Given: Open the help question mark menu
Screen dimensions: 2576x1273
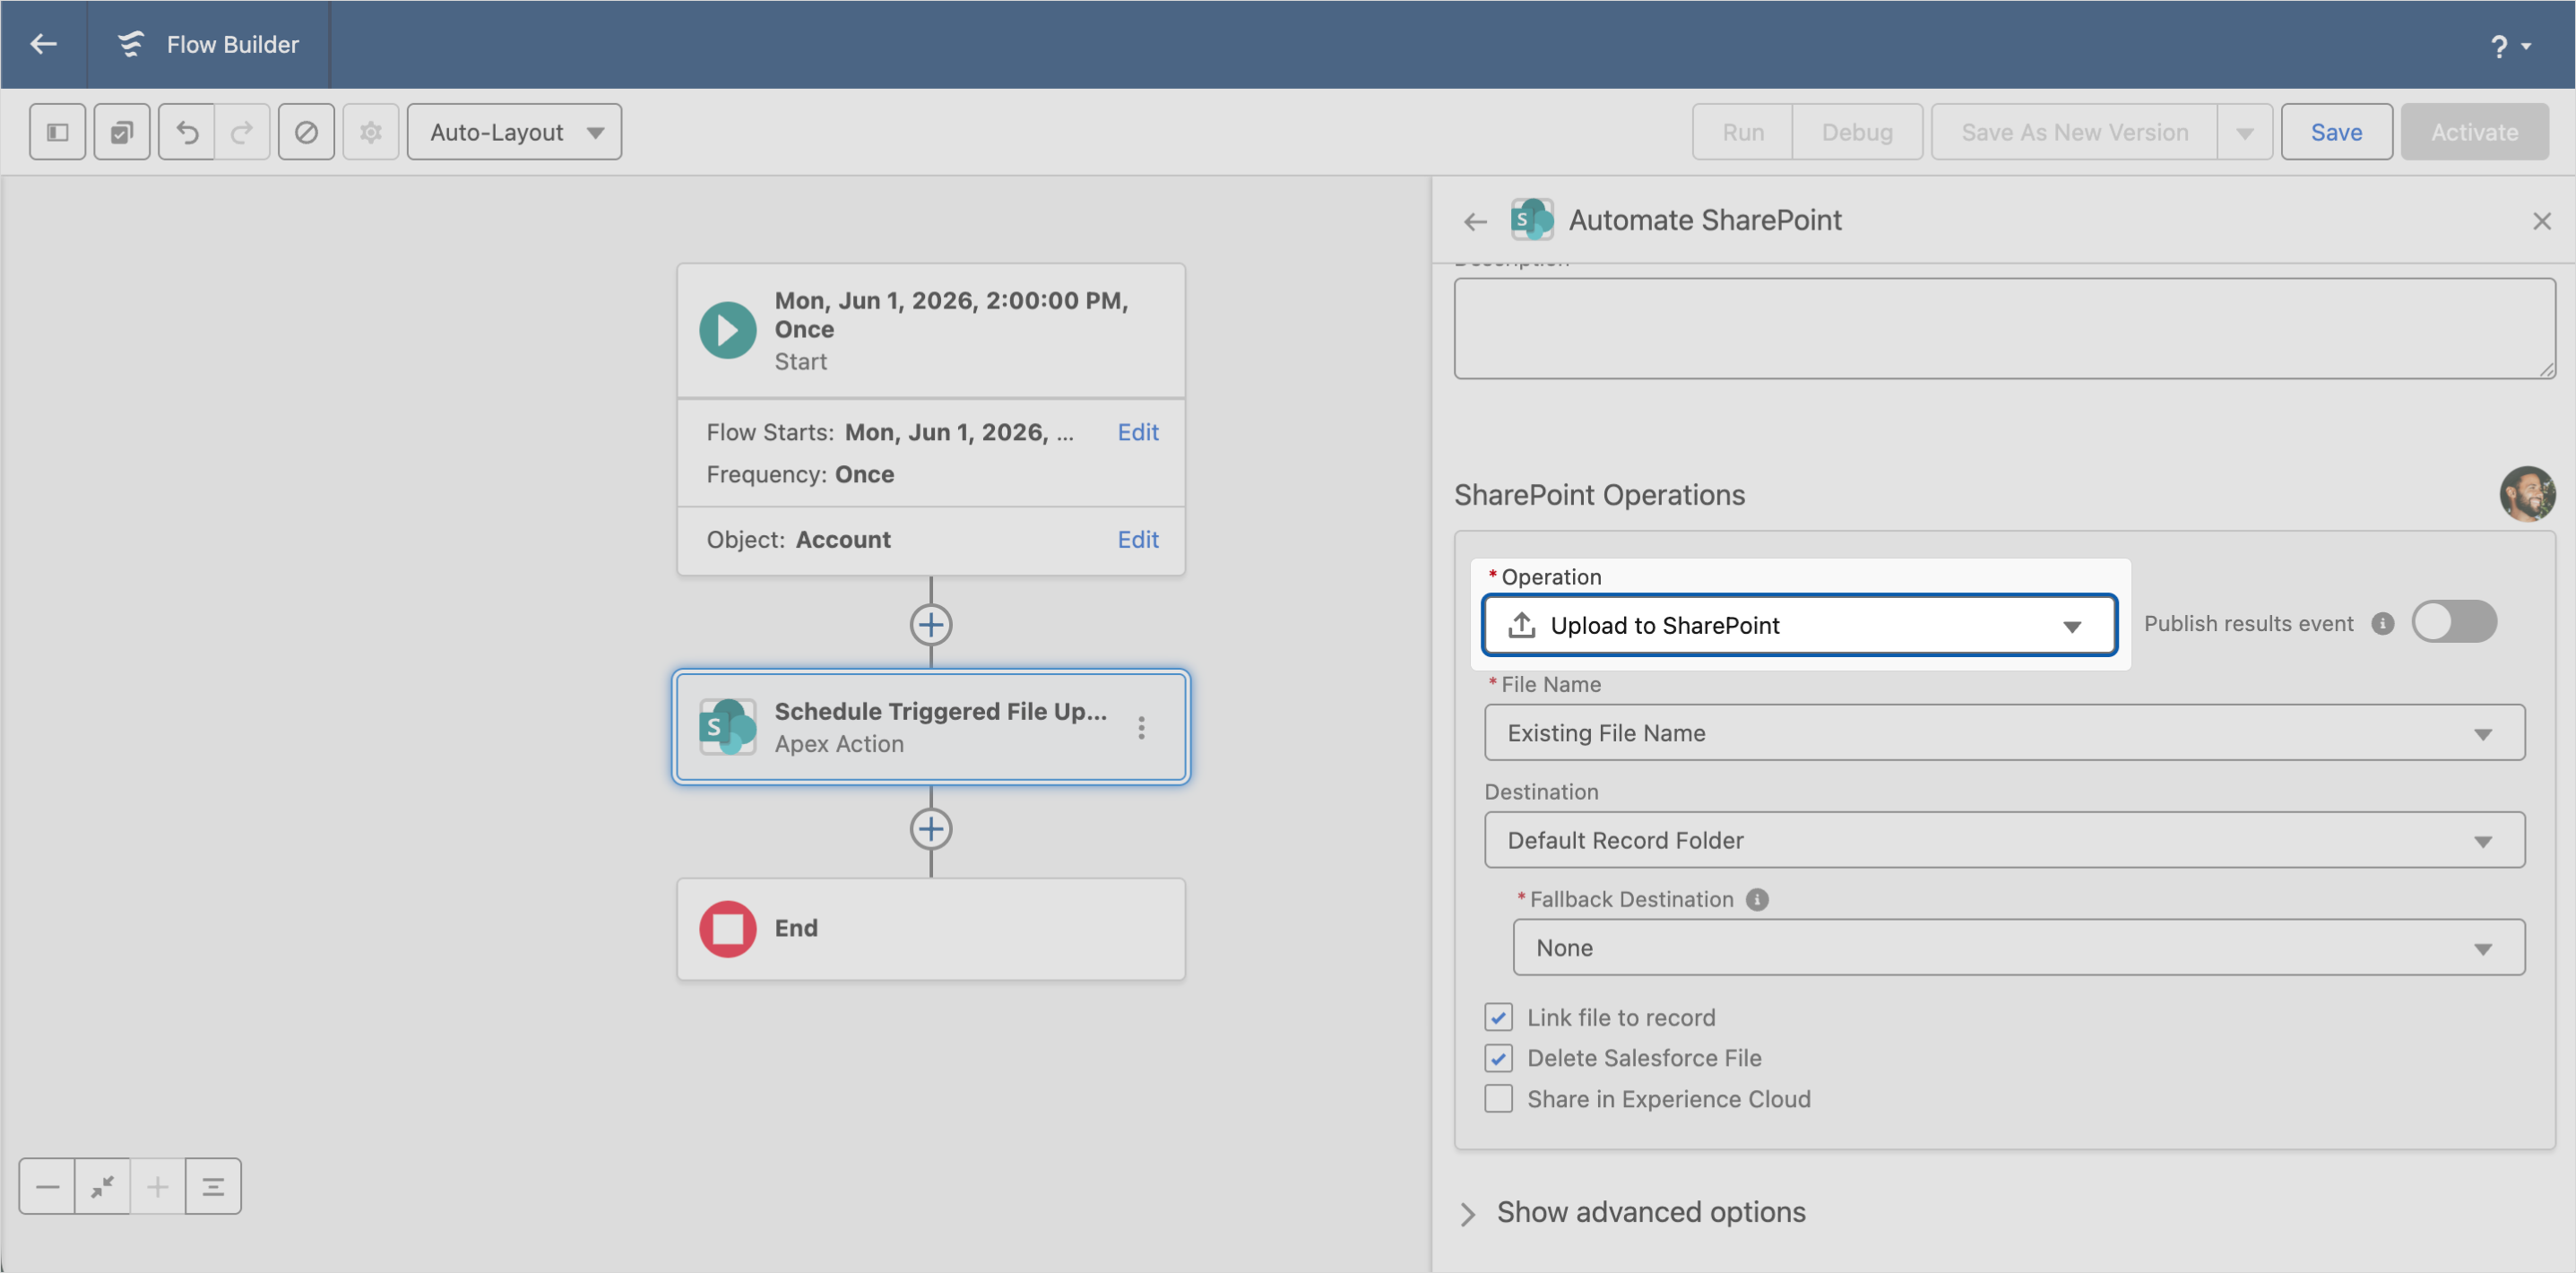Looking at the screenshot, I should tap(2509, 46).
